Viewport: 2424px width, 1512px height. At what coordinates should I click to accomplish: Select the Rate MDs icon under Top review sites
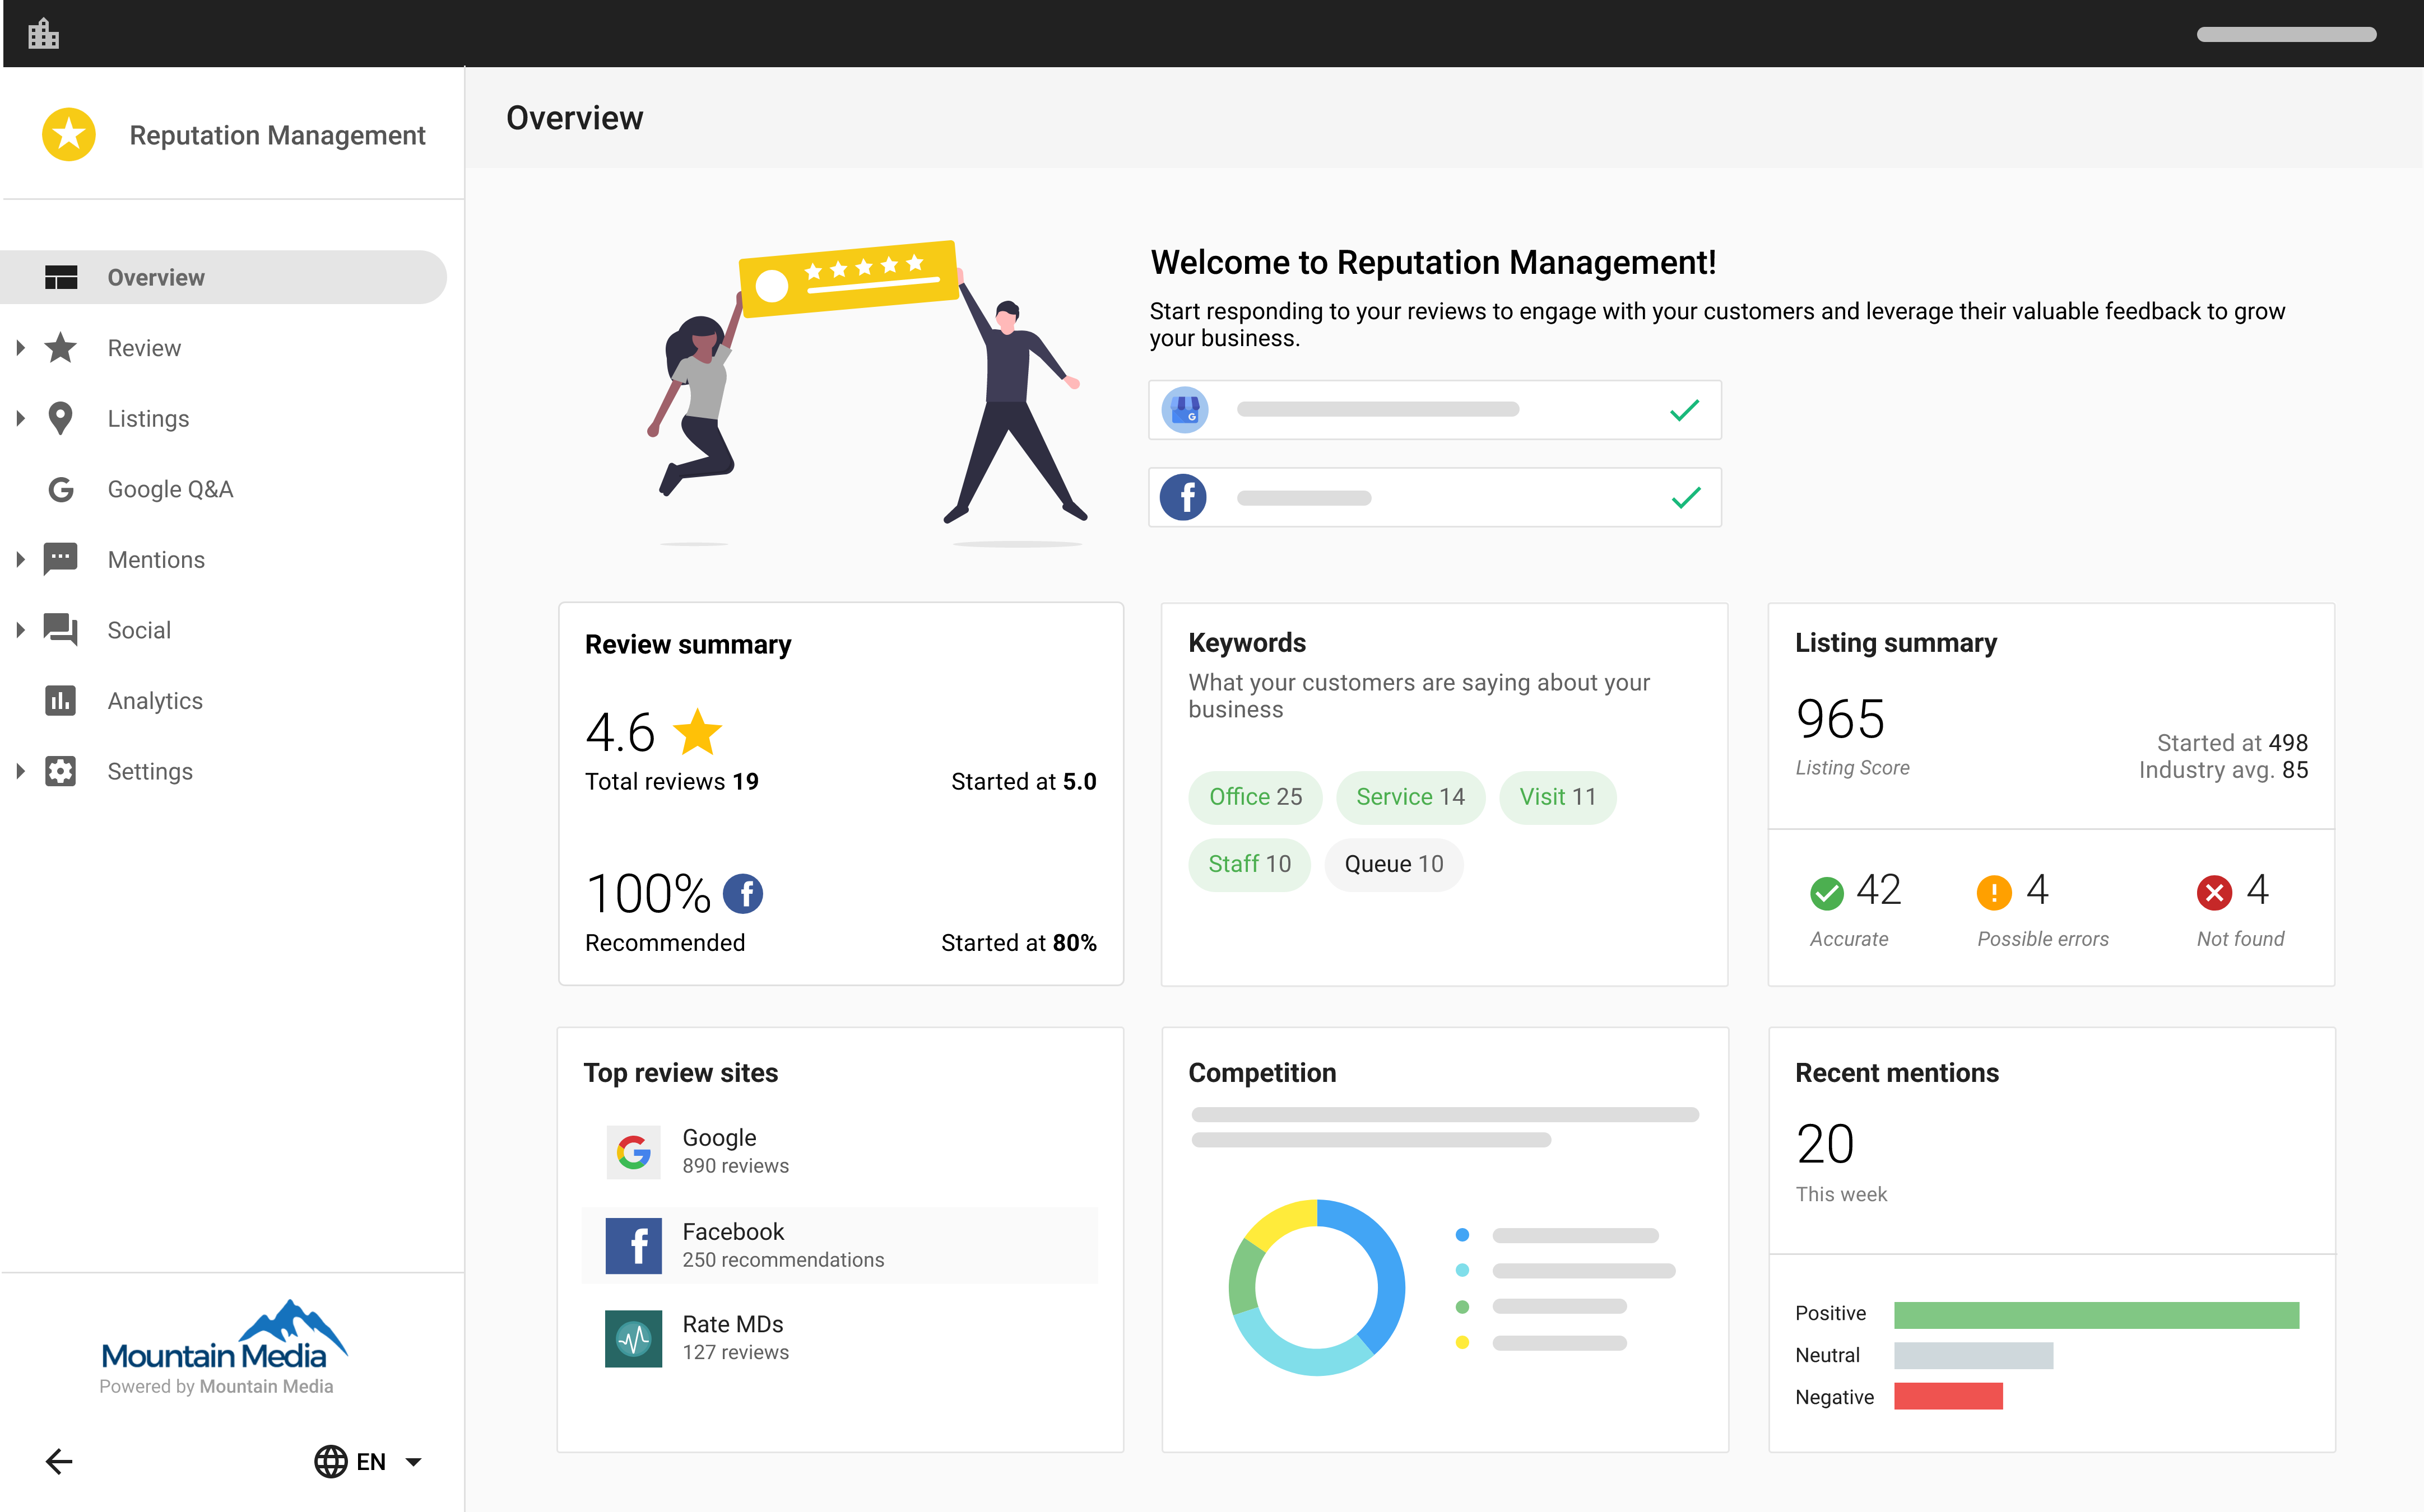[633, 1338]
